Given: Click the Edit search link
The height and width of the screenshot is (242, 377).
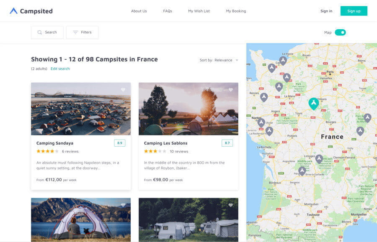Looking at the screenshot, I should [60, 69].
